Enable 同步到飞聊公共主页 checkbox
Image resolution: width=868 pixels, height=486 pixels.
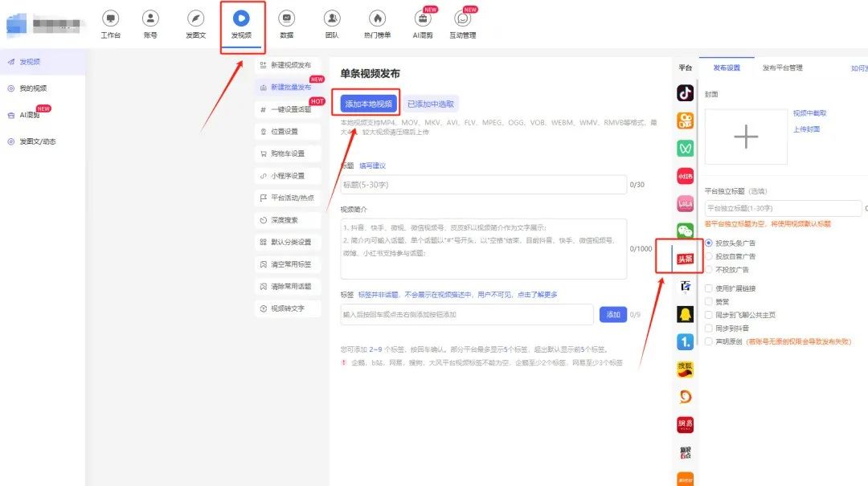[709, 315]
